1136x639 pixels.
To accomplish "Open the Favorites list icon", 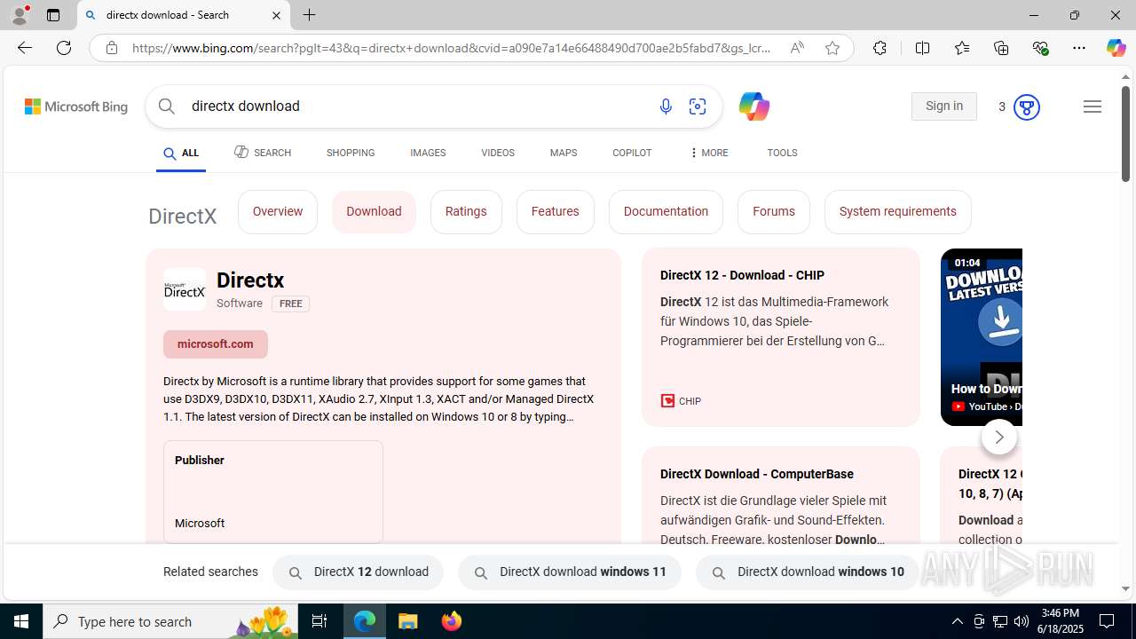I will pos(962,48).
